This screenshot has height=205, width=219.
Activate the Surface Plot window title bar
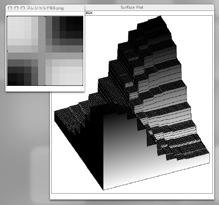tap(132, 7)
